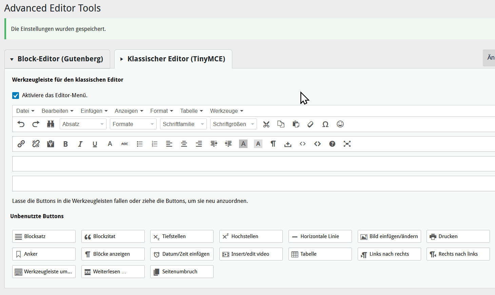Select the Links nach rechts button

click(x=389, y=254)
